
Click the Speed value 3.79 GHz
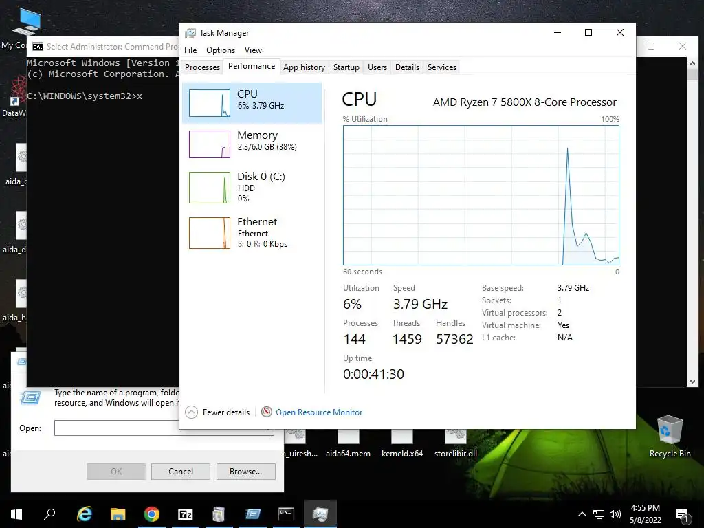420,304
